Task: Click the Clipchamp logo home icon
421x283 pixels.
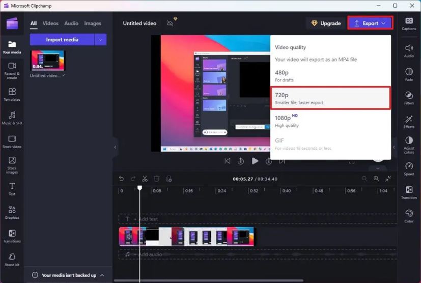Action: [x=12, y=23]
